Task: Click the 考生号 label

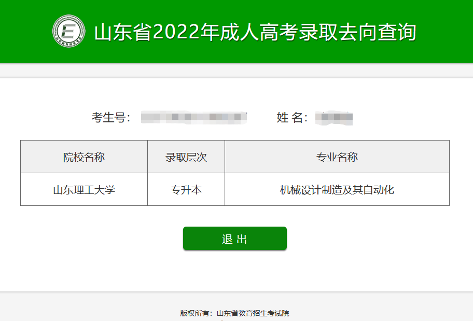Action: pyautogui.click(x=110, y=118)
